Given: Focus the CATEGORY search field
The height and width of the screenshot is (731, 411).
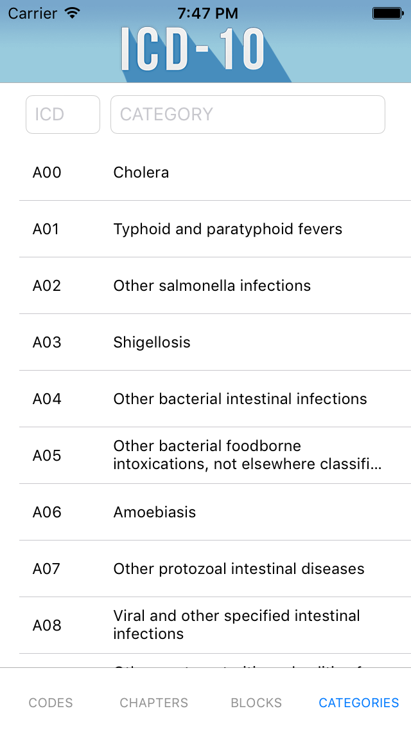Looking at the screenshot, I should [247, 115].
